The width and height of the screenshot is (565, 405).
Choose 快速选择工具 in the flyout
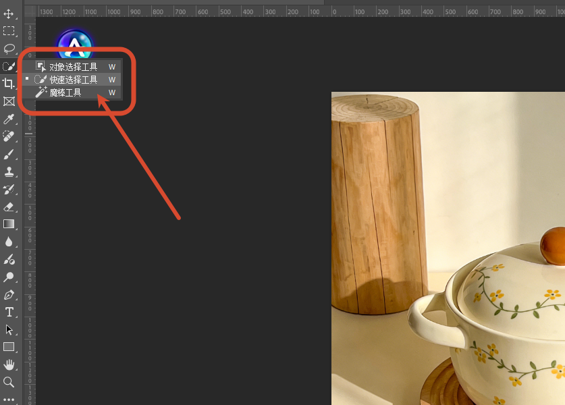[x=72, y=80]
